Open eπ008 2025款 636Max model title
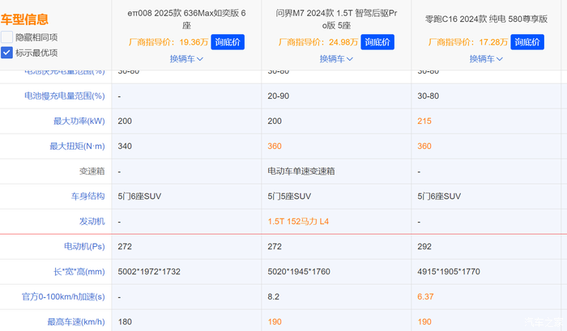This screenshot has height=331, width=567. 186,19
